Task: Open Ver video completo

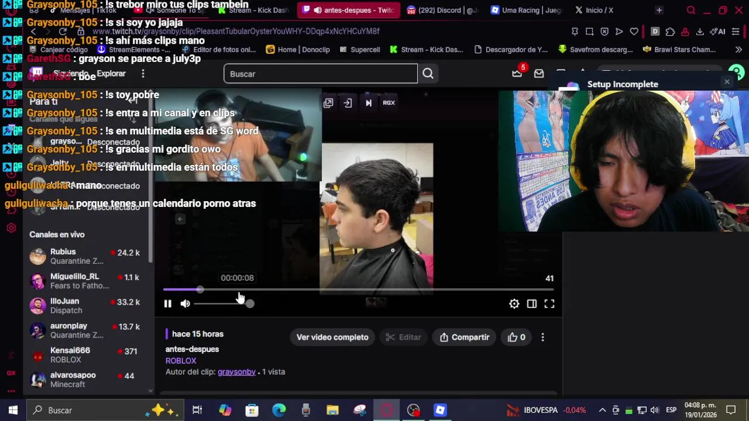Action: click(332, 337)
